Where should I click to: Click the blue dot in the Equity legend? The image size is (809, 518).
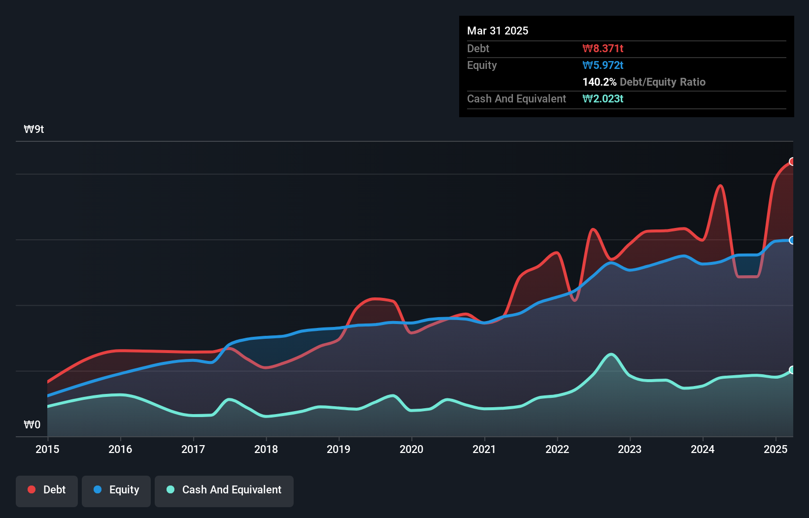tap(98, 489)
